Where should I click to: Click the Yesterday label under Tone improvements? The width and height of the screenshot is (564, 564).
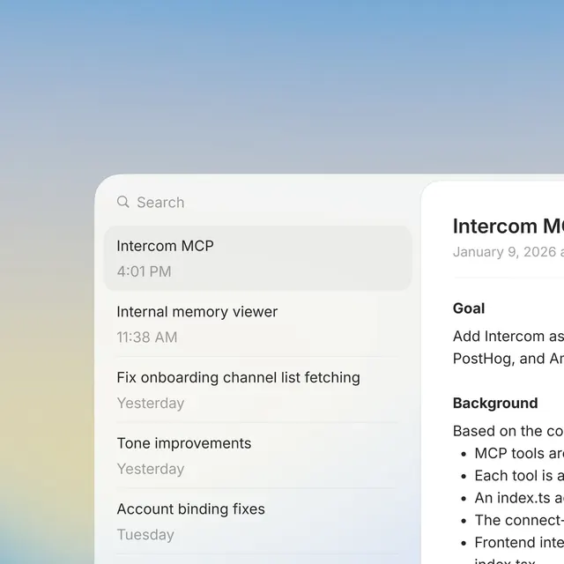pyautogui.click(x=151, y=469)
